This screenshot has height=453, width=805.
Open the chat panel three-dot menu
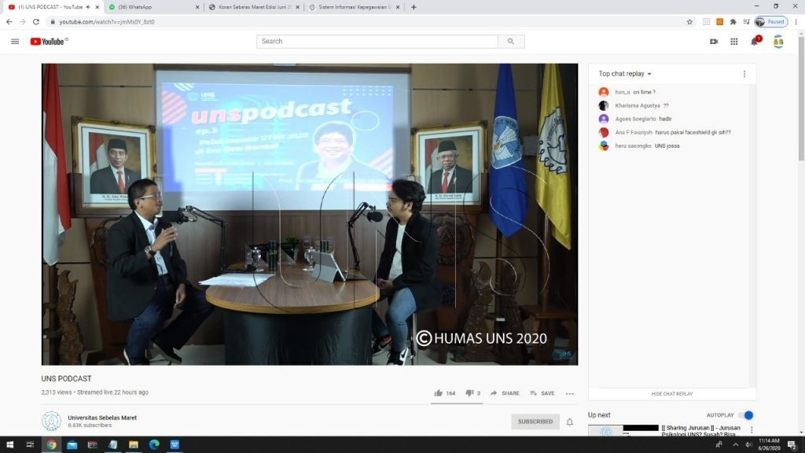pyautogui.click(x=744, y=74)
